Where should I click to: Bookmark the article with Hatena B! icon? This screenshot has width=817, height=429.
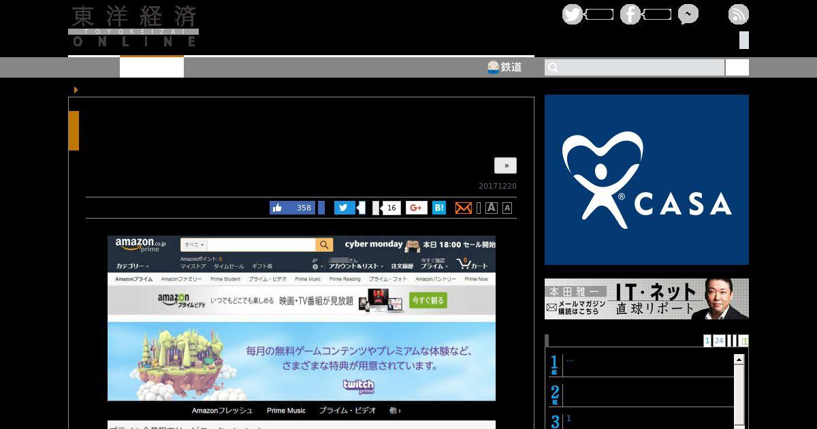[439, 208]
